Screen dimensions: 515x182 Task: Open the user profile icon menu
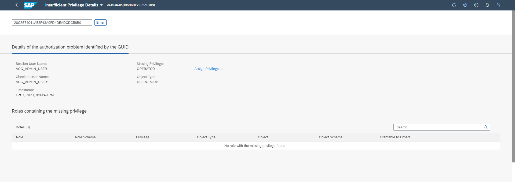point(498,5)
